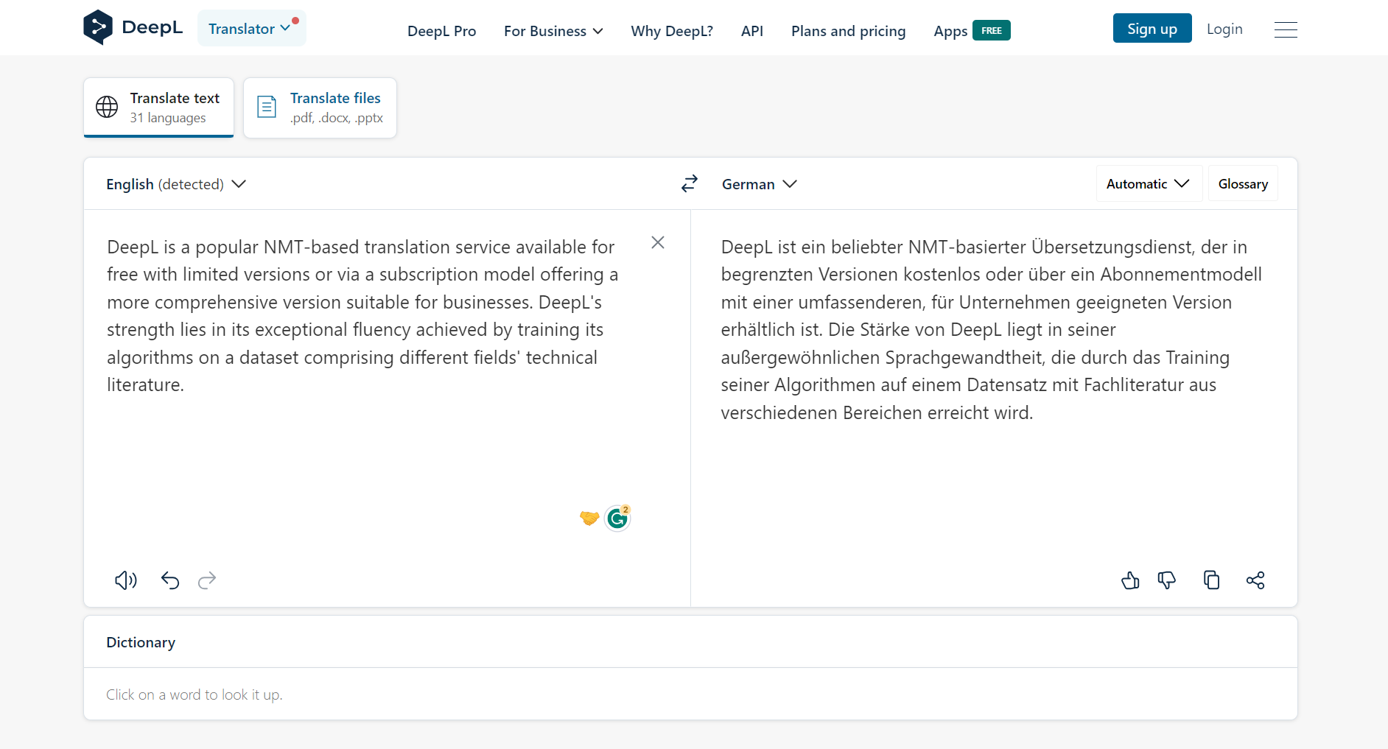Click the Sign up button
The image size is (1388, 749).
coord(1152,28)
